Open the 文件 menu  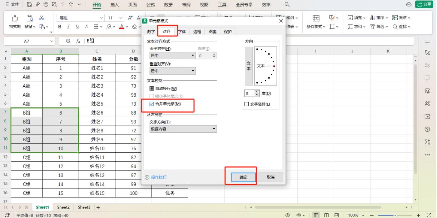tap(12, 5)
